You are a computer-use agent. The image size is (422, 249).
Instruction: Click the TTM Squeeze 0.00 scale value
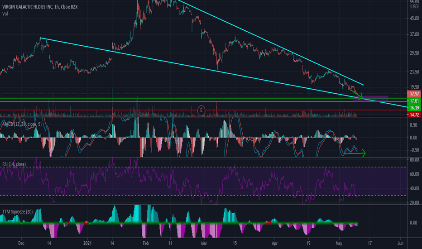pos(414,223)
